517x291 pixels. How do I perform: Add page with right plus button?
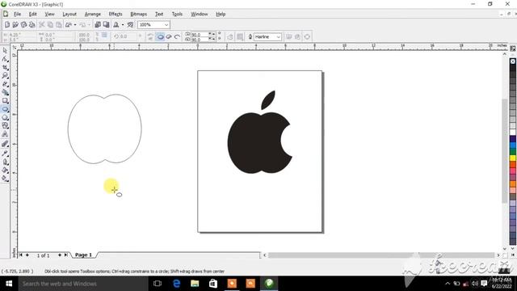click(x=60, y=255)
